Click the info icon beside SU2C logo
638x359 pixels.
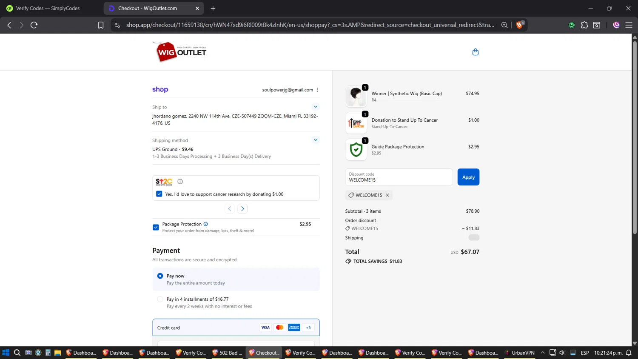click(x=180, y=182)
